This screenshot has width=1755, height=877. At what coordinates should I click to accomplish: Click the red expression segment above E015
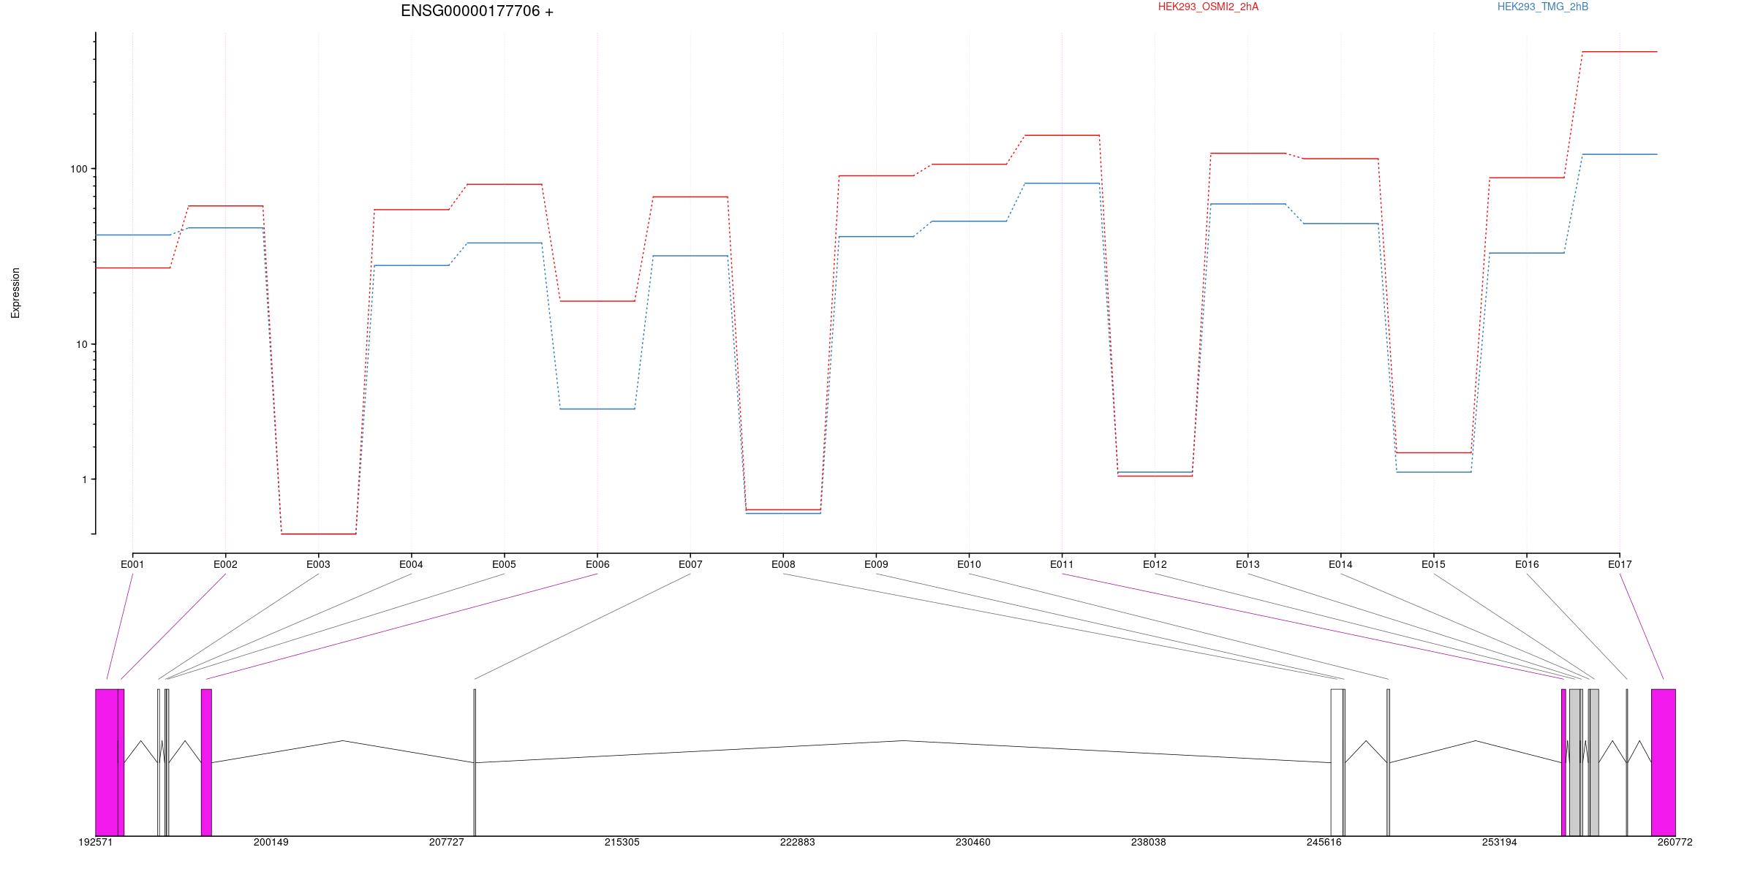[1433, 453]
